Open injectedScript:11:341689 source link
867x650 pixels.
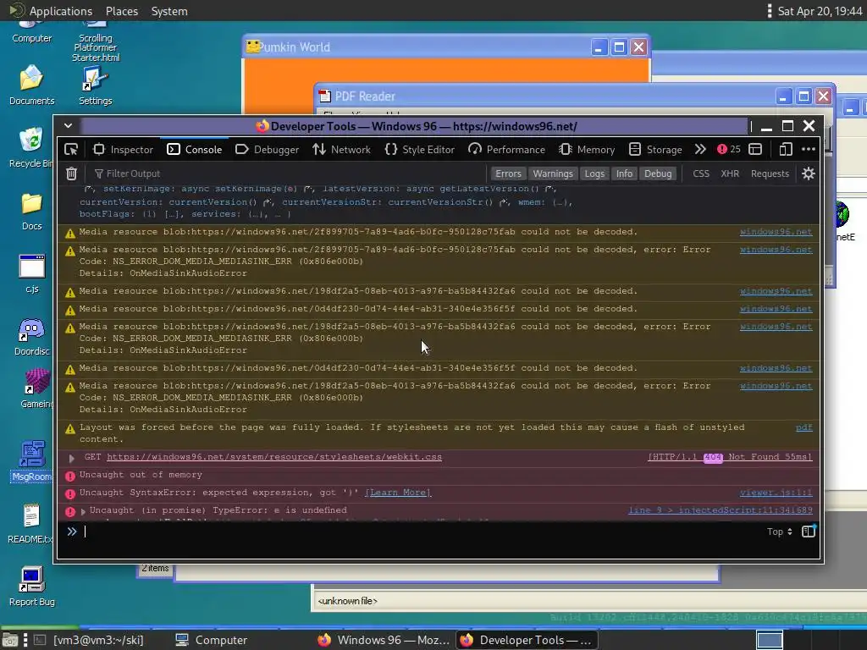(721, 510)
